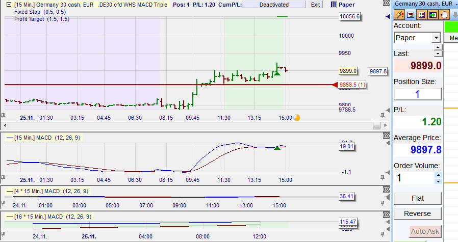Click the Exit position button
458x242 pixels.
[316, 5]
